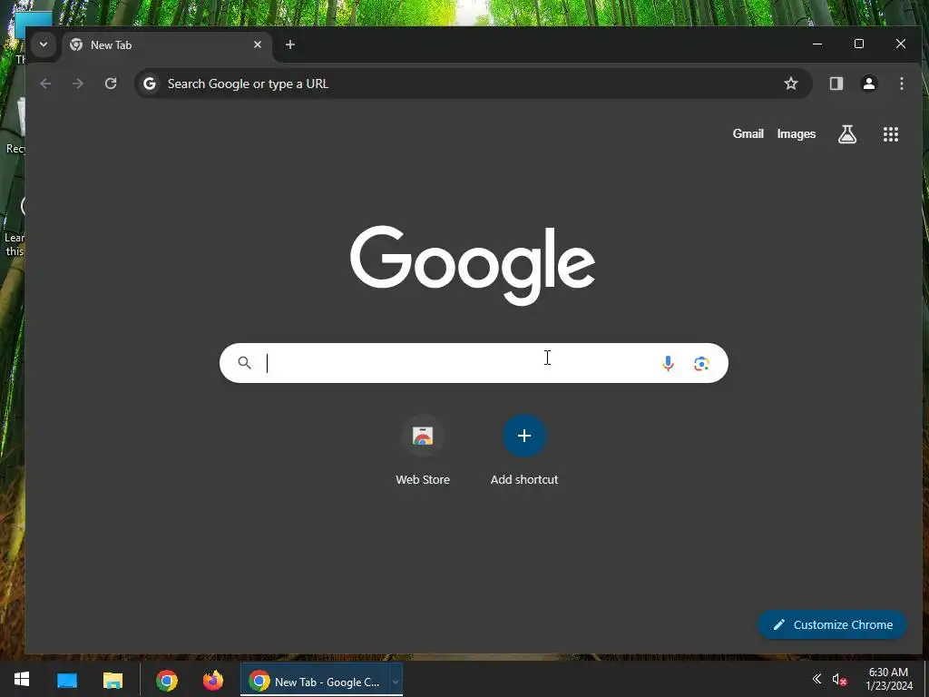
Task: Click the Web Store label
Action: coord(423,479)
